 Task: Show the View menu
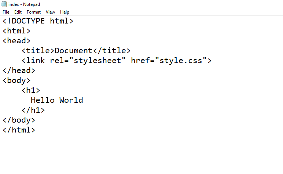[x=51, y=12]
